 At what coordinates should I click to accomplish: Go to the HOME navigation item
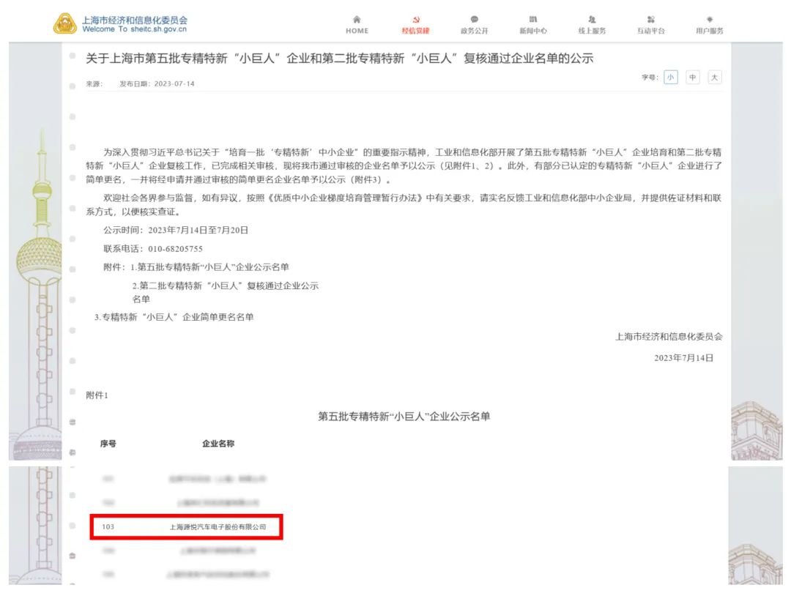pyautogui.click(x=357, y=25)
